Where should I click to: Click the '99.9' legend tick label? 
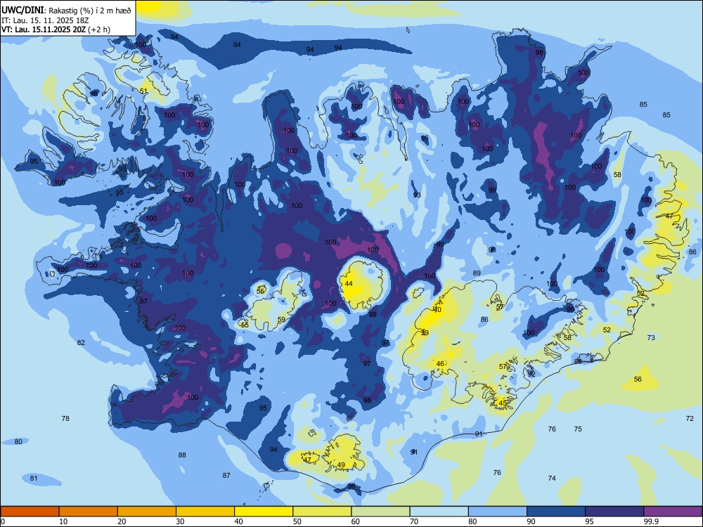coord(651,521)
